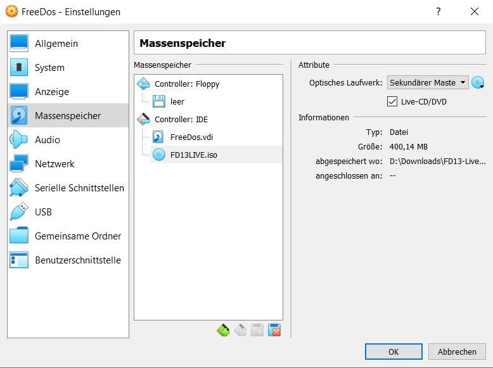Select FD13LIVE.iso optical disc entry

pos(216,155)
